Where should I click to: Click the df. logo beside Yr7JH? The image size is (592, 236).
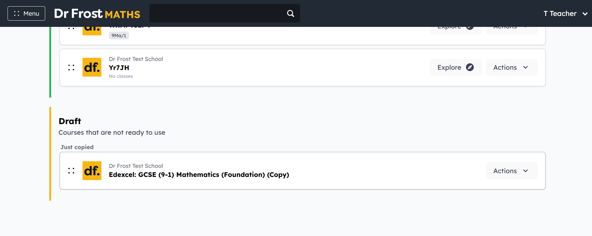coord(92,67)
